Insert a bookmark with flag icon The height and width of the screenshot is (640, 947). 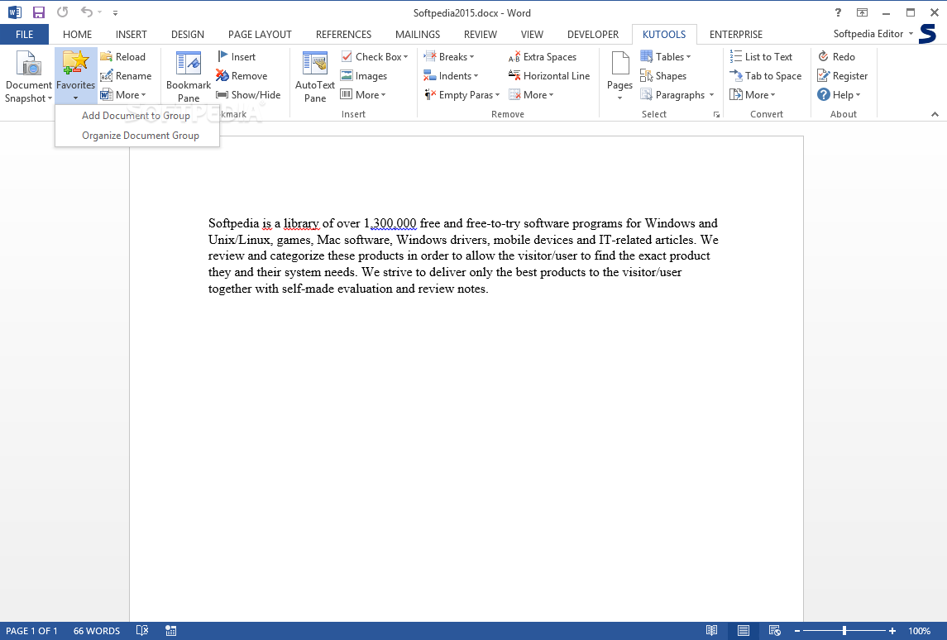pyautogui.click(x=237, y=57)
